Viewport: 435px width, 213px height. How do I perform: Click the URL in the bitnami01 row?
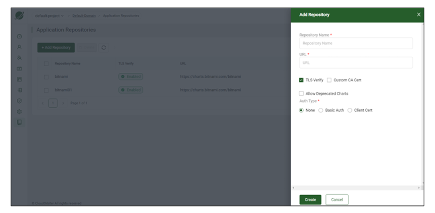click(210, 90)
